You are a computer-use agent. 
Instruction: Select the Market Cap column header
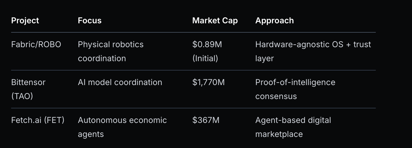215,21
